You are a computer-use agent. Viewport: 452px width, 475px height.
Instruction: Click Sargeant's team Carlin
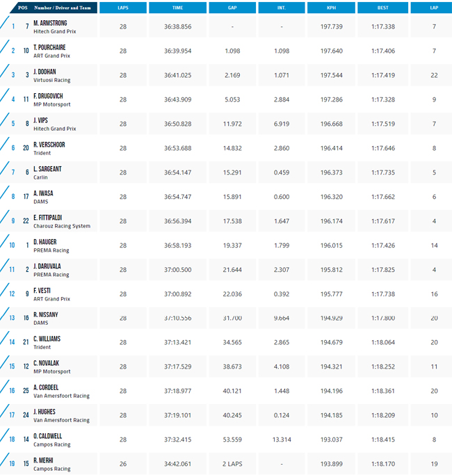click(40, 177)
